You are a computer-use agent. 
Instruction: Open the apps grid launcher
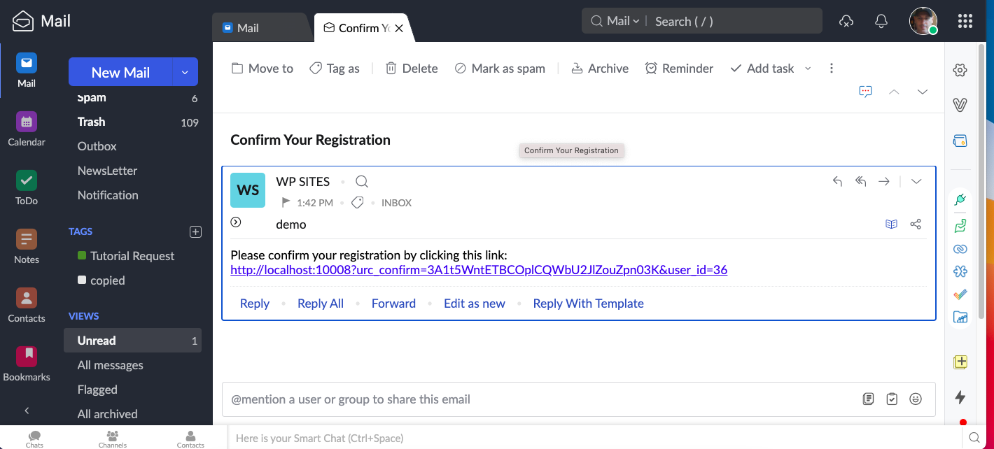965,22
